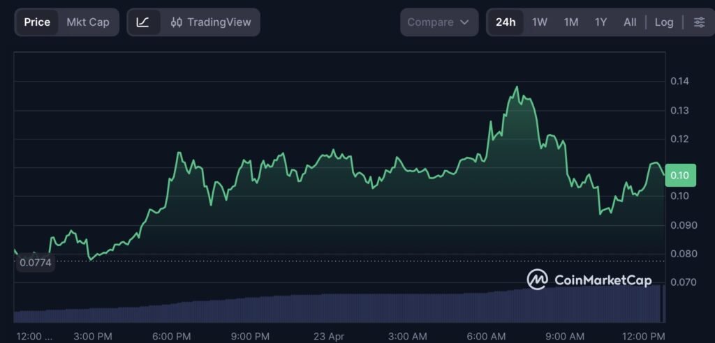Select the line chart icon
This screenshot has width=715, height=343.
(142, 22)
